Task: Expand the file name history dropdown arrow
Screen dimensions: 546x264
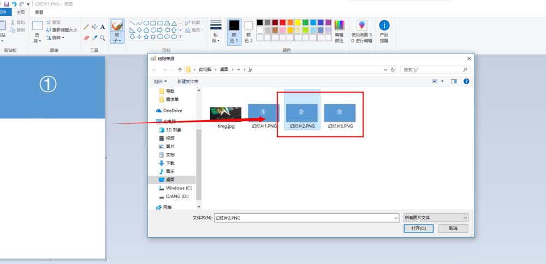Action: (396, 218)
